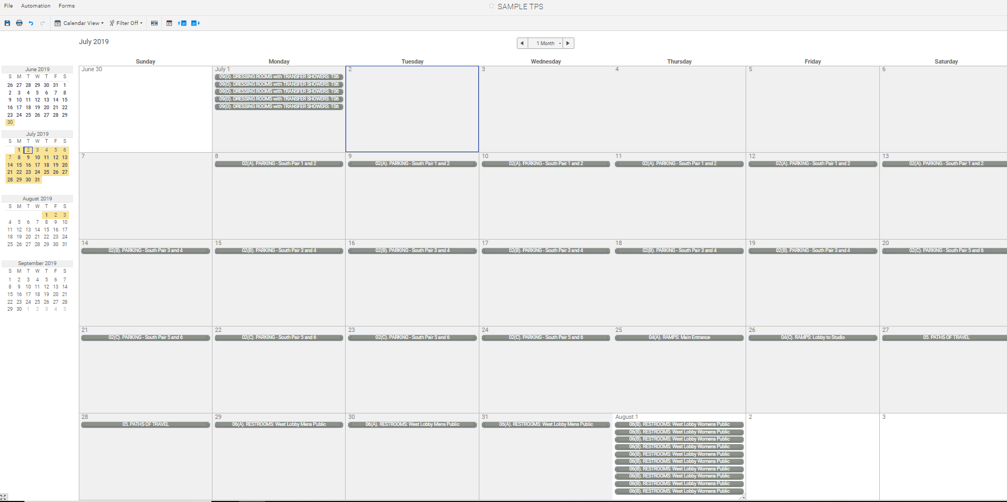Image resolution: width=1007 pixels, height=502 pixels.
Task: Click the calendar up-arrow toolbar icon
Action: coord(182,23)
